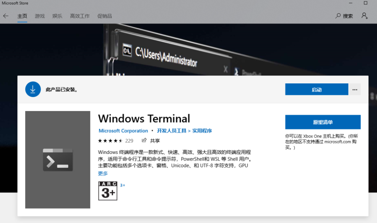Click the 3+ label next to the rating badge
The width and height of the screenshot is (377, 223).
pos(123,185)
